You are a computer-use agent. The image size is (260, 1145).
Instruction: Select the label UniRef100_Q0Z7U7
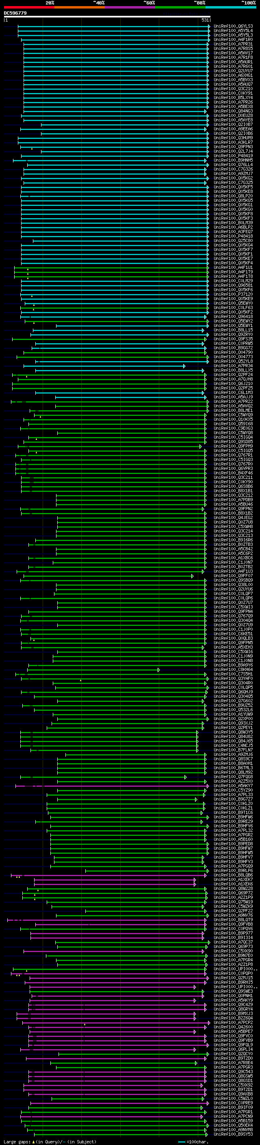(x=233, y=603)
